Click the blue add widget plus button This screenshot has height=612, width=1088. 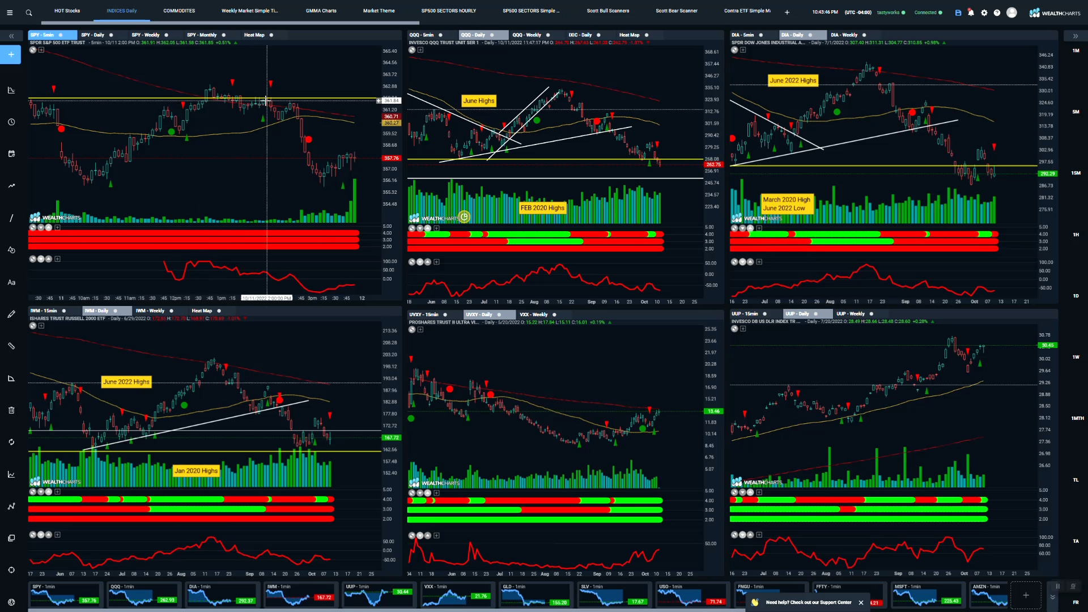click(x=11, y=54)
